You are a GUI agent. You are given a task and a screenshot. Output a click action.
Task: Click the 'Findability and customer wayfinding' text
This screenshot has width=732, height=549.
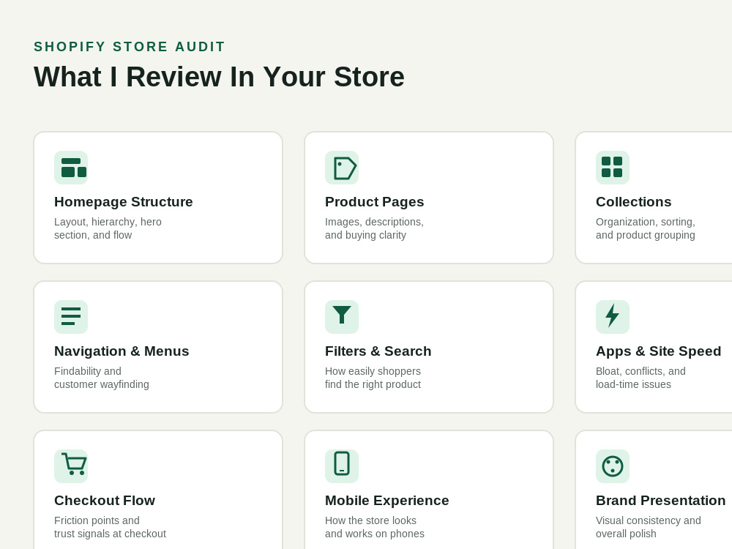point(102,378)
